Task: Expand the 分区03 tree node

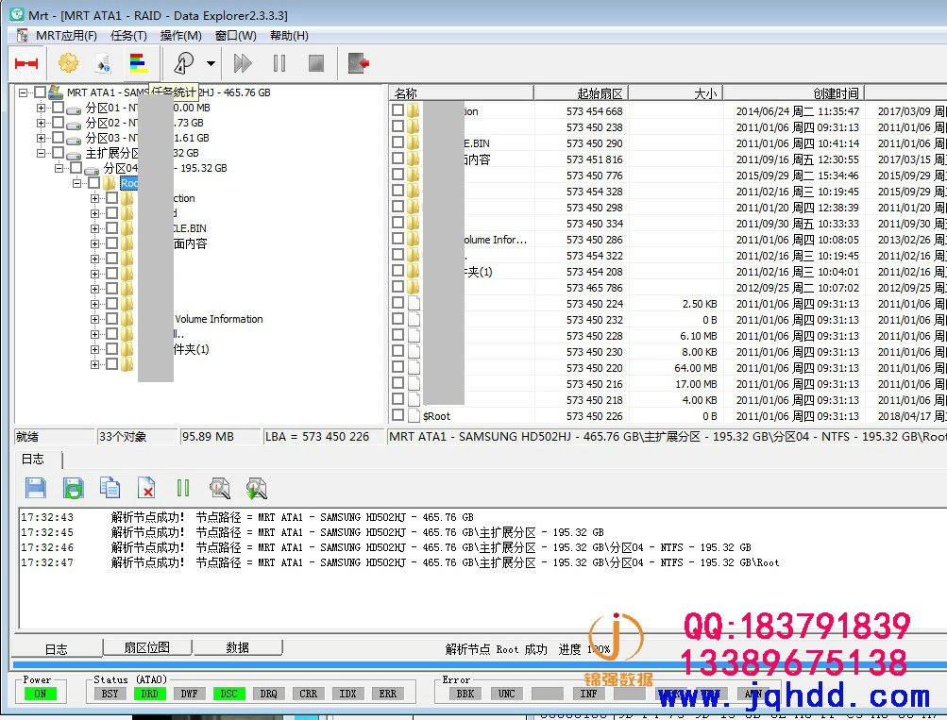Action: coord(41,138)
